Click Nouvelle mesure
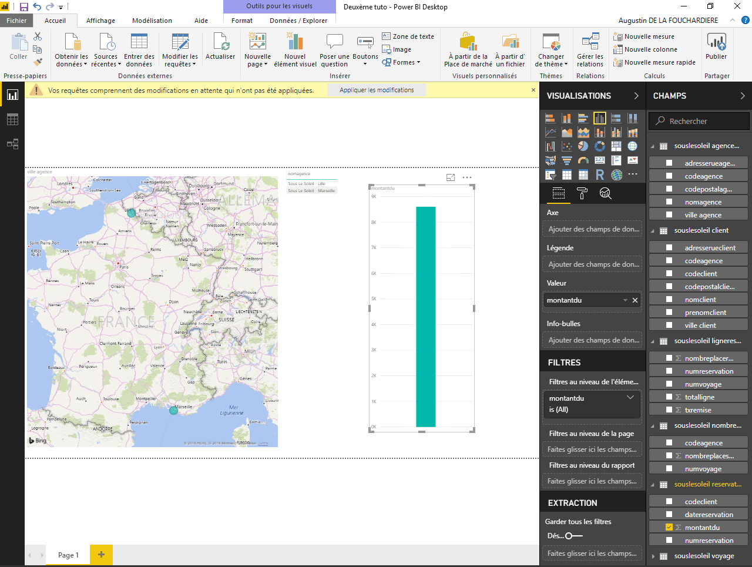 (x=643, y=36)
